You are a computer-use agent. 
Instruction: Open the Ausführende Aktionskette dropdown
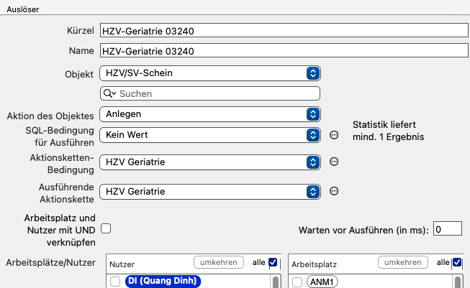(210, 192)
